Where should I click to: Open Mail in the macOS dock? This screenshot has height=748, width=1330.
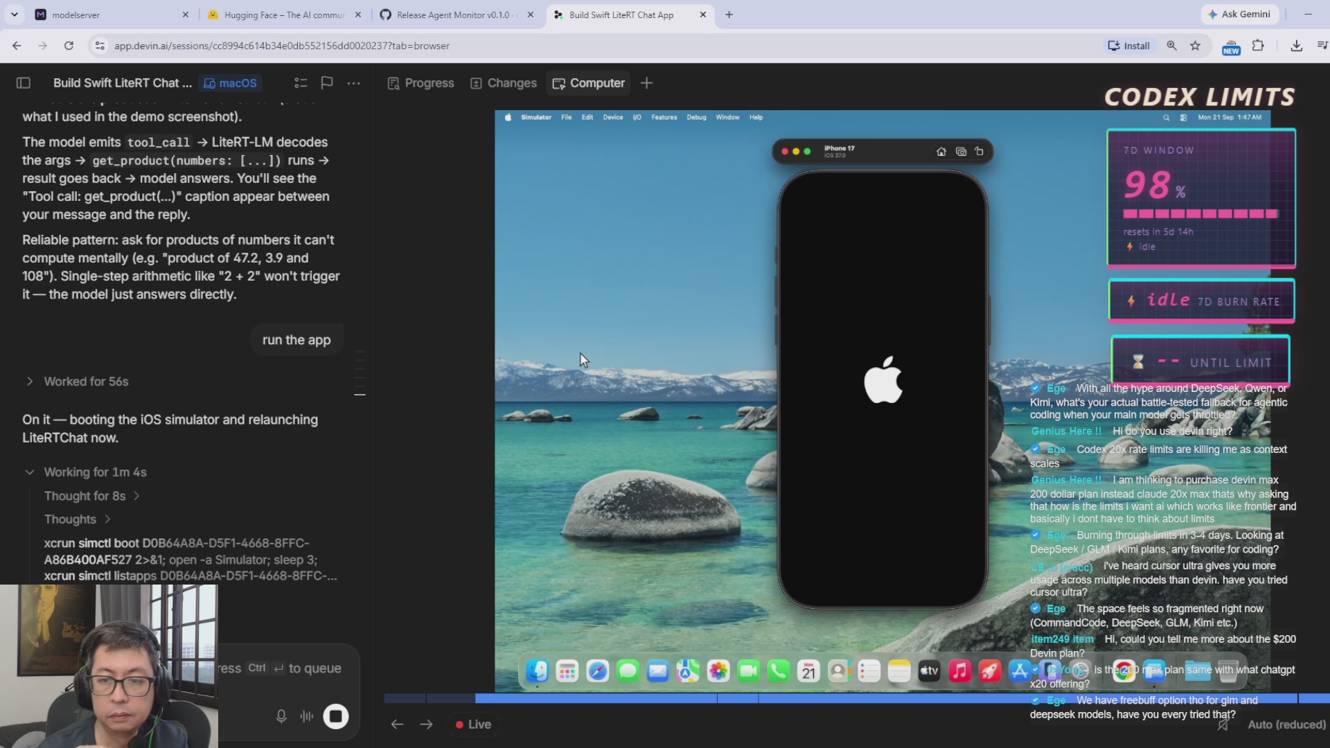657,670
